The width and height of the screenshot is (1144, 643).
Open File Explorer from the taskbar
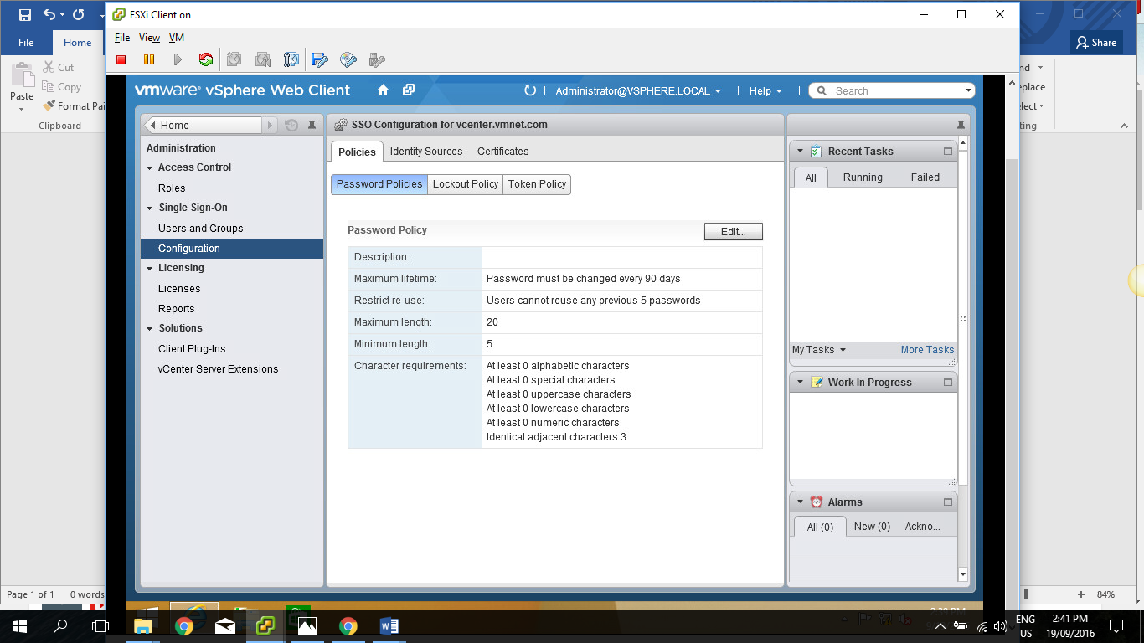[x=143, y=626]
